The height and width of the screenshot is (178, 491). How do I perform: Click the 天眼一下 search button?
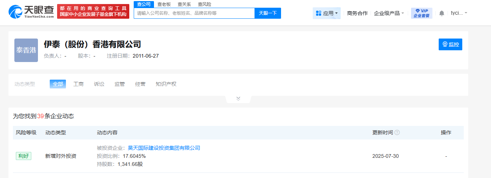(x=268, y=13)
